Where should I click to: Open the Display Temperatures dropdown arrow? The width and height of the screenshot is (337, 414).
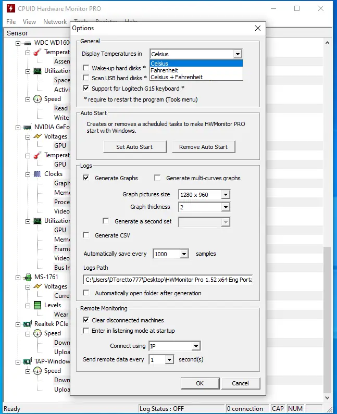(238, 54)
